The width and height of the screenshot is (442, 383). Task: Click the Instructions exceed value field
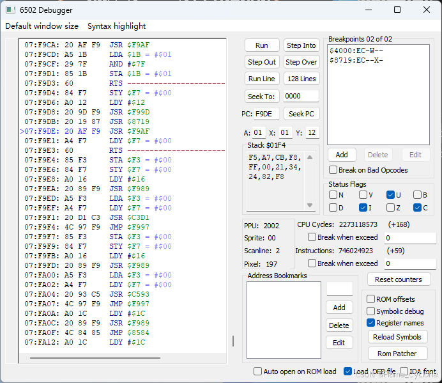(410, 263)
